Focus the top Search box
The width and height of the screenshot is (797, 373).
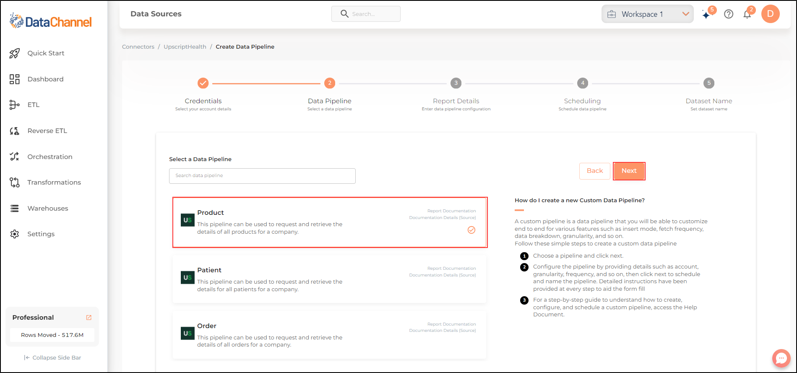pyautogui.click(x=366, y=14)
